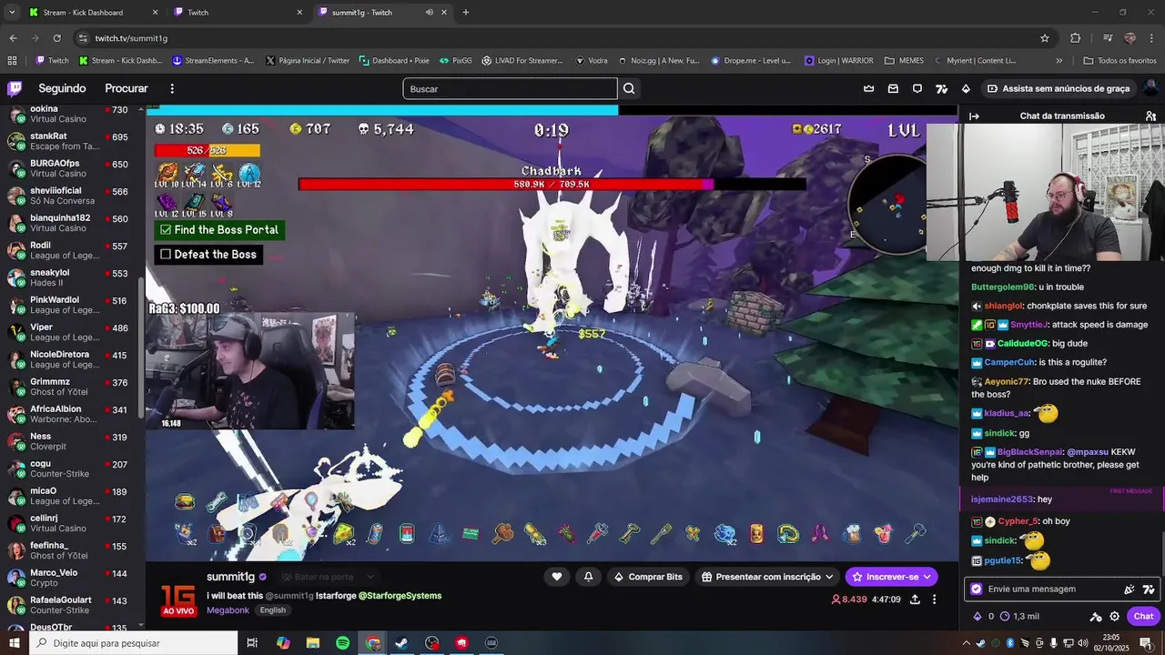Open a new browser tab

466,13
